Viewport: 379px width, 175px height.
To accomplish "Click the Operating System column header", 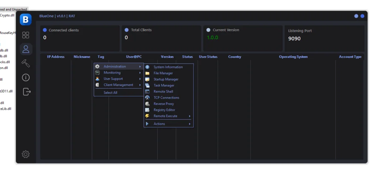I will click(293, 57).
